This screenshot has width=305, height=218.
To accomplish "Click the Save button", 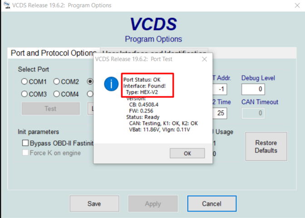I will (94, 203).
